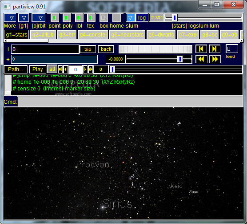Select the g7=expl group tab

coord(188,35)
